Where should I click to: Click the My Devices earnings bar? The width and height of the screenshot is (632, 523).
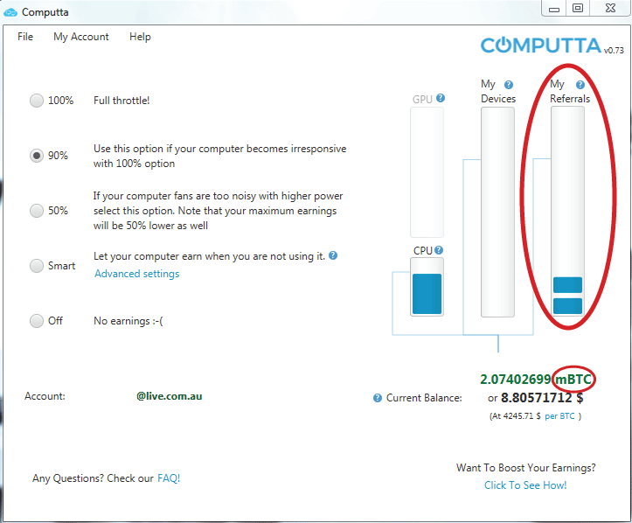coord(497,212)
